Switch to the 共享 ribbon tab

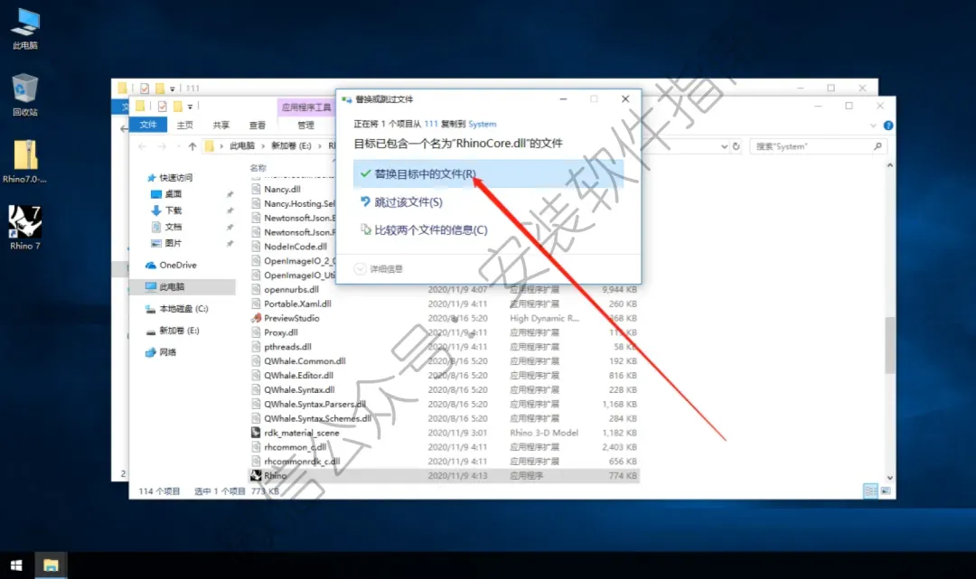point(221,125)
